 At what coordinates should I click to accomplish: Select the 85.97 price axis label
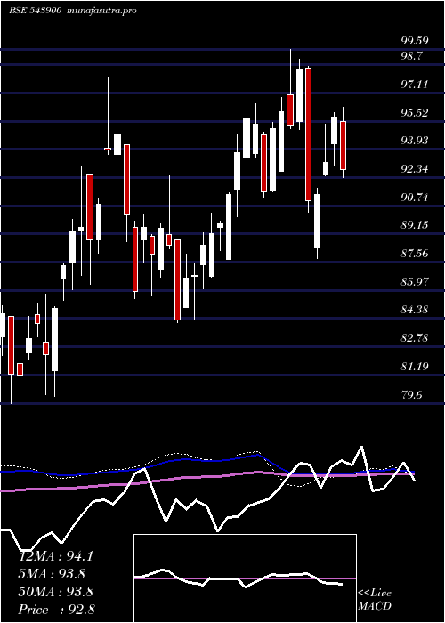[x=415, y=282]
